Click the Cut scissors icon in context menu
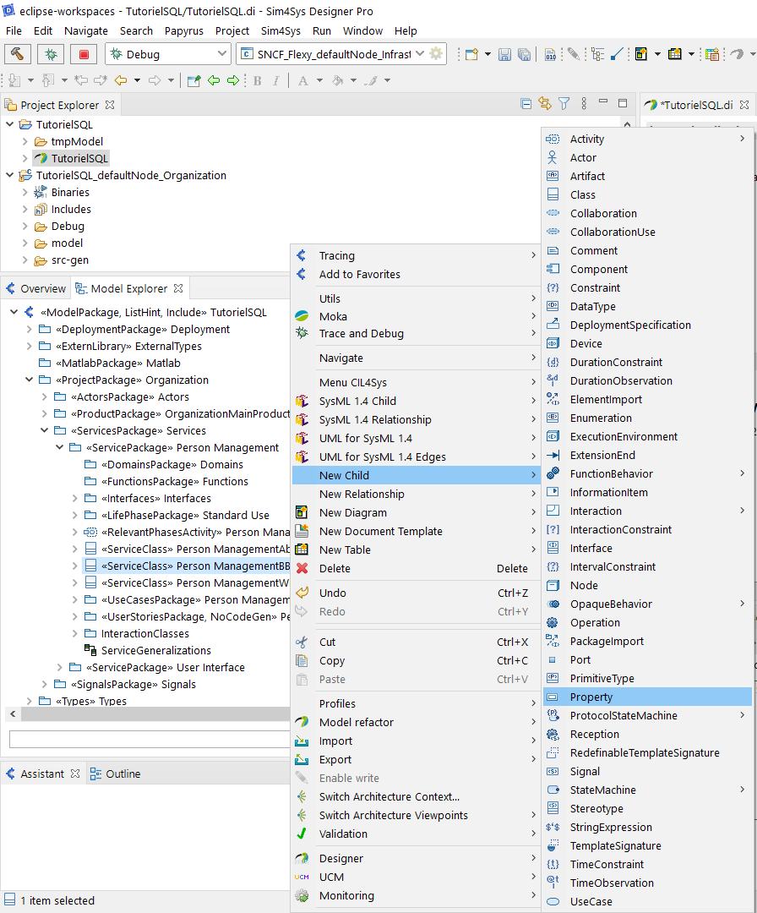 tap(302, 642)
